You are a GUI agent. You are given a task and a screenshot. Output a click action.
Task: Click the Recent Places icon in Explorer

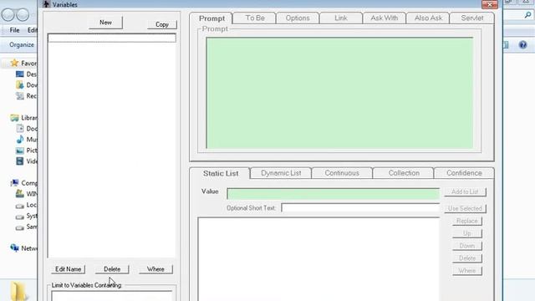pos(20,96)
